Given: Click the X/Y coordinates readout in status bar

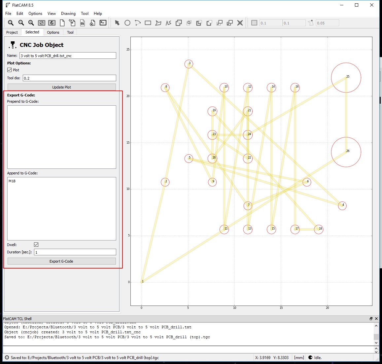Looking at the screenshot, I should [272, 358].
